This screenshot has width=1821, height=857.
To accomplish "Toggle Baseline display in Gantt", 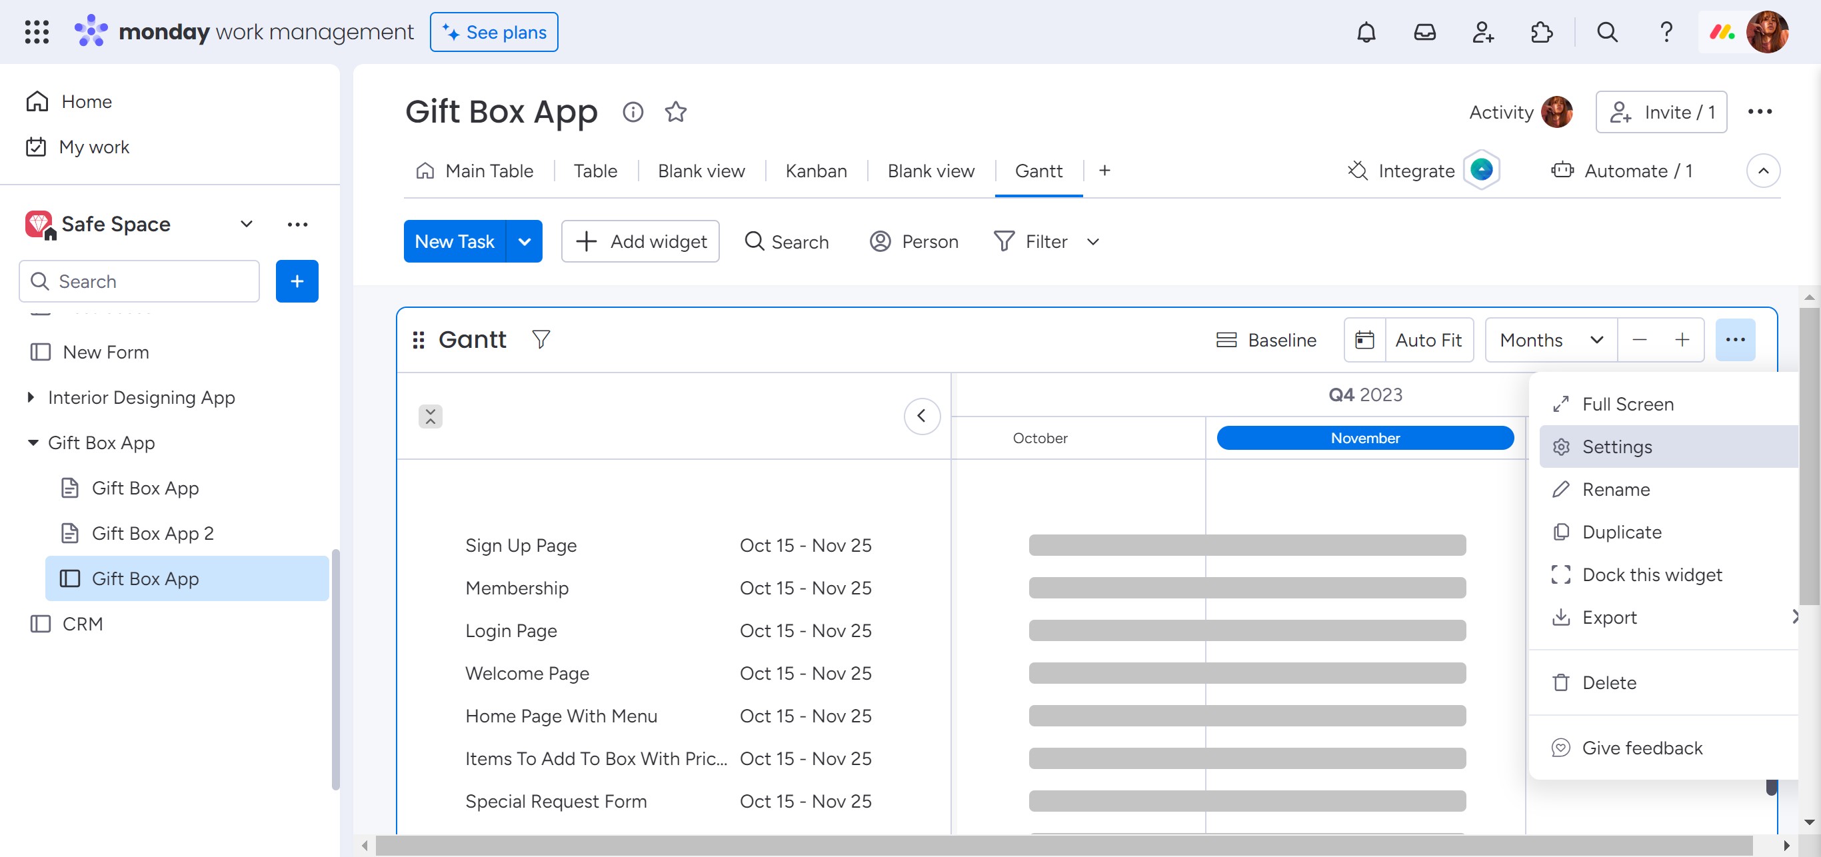I will (x=1266, y=340).
